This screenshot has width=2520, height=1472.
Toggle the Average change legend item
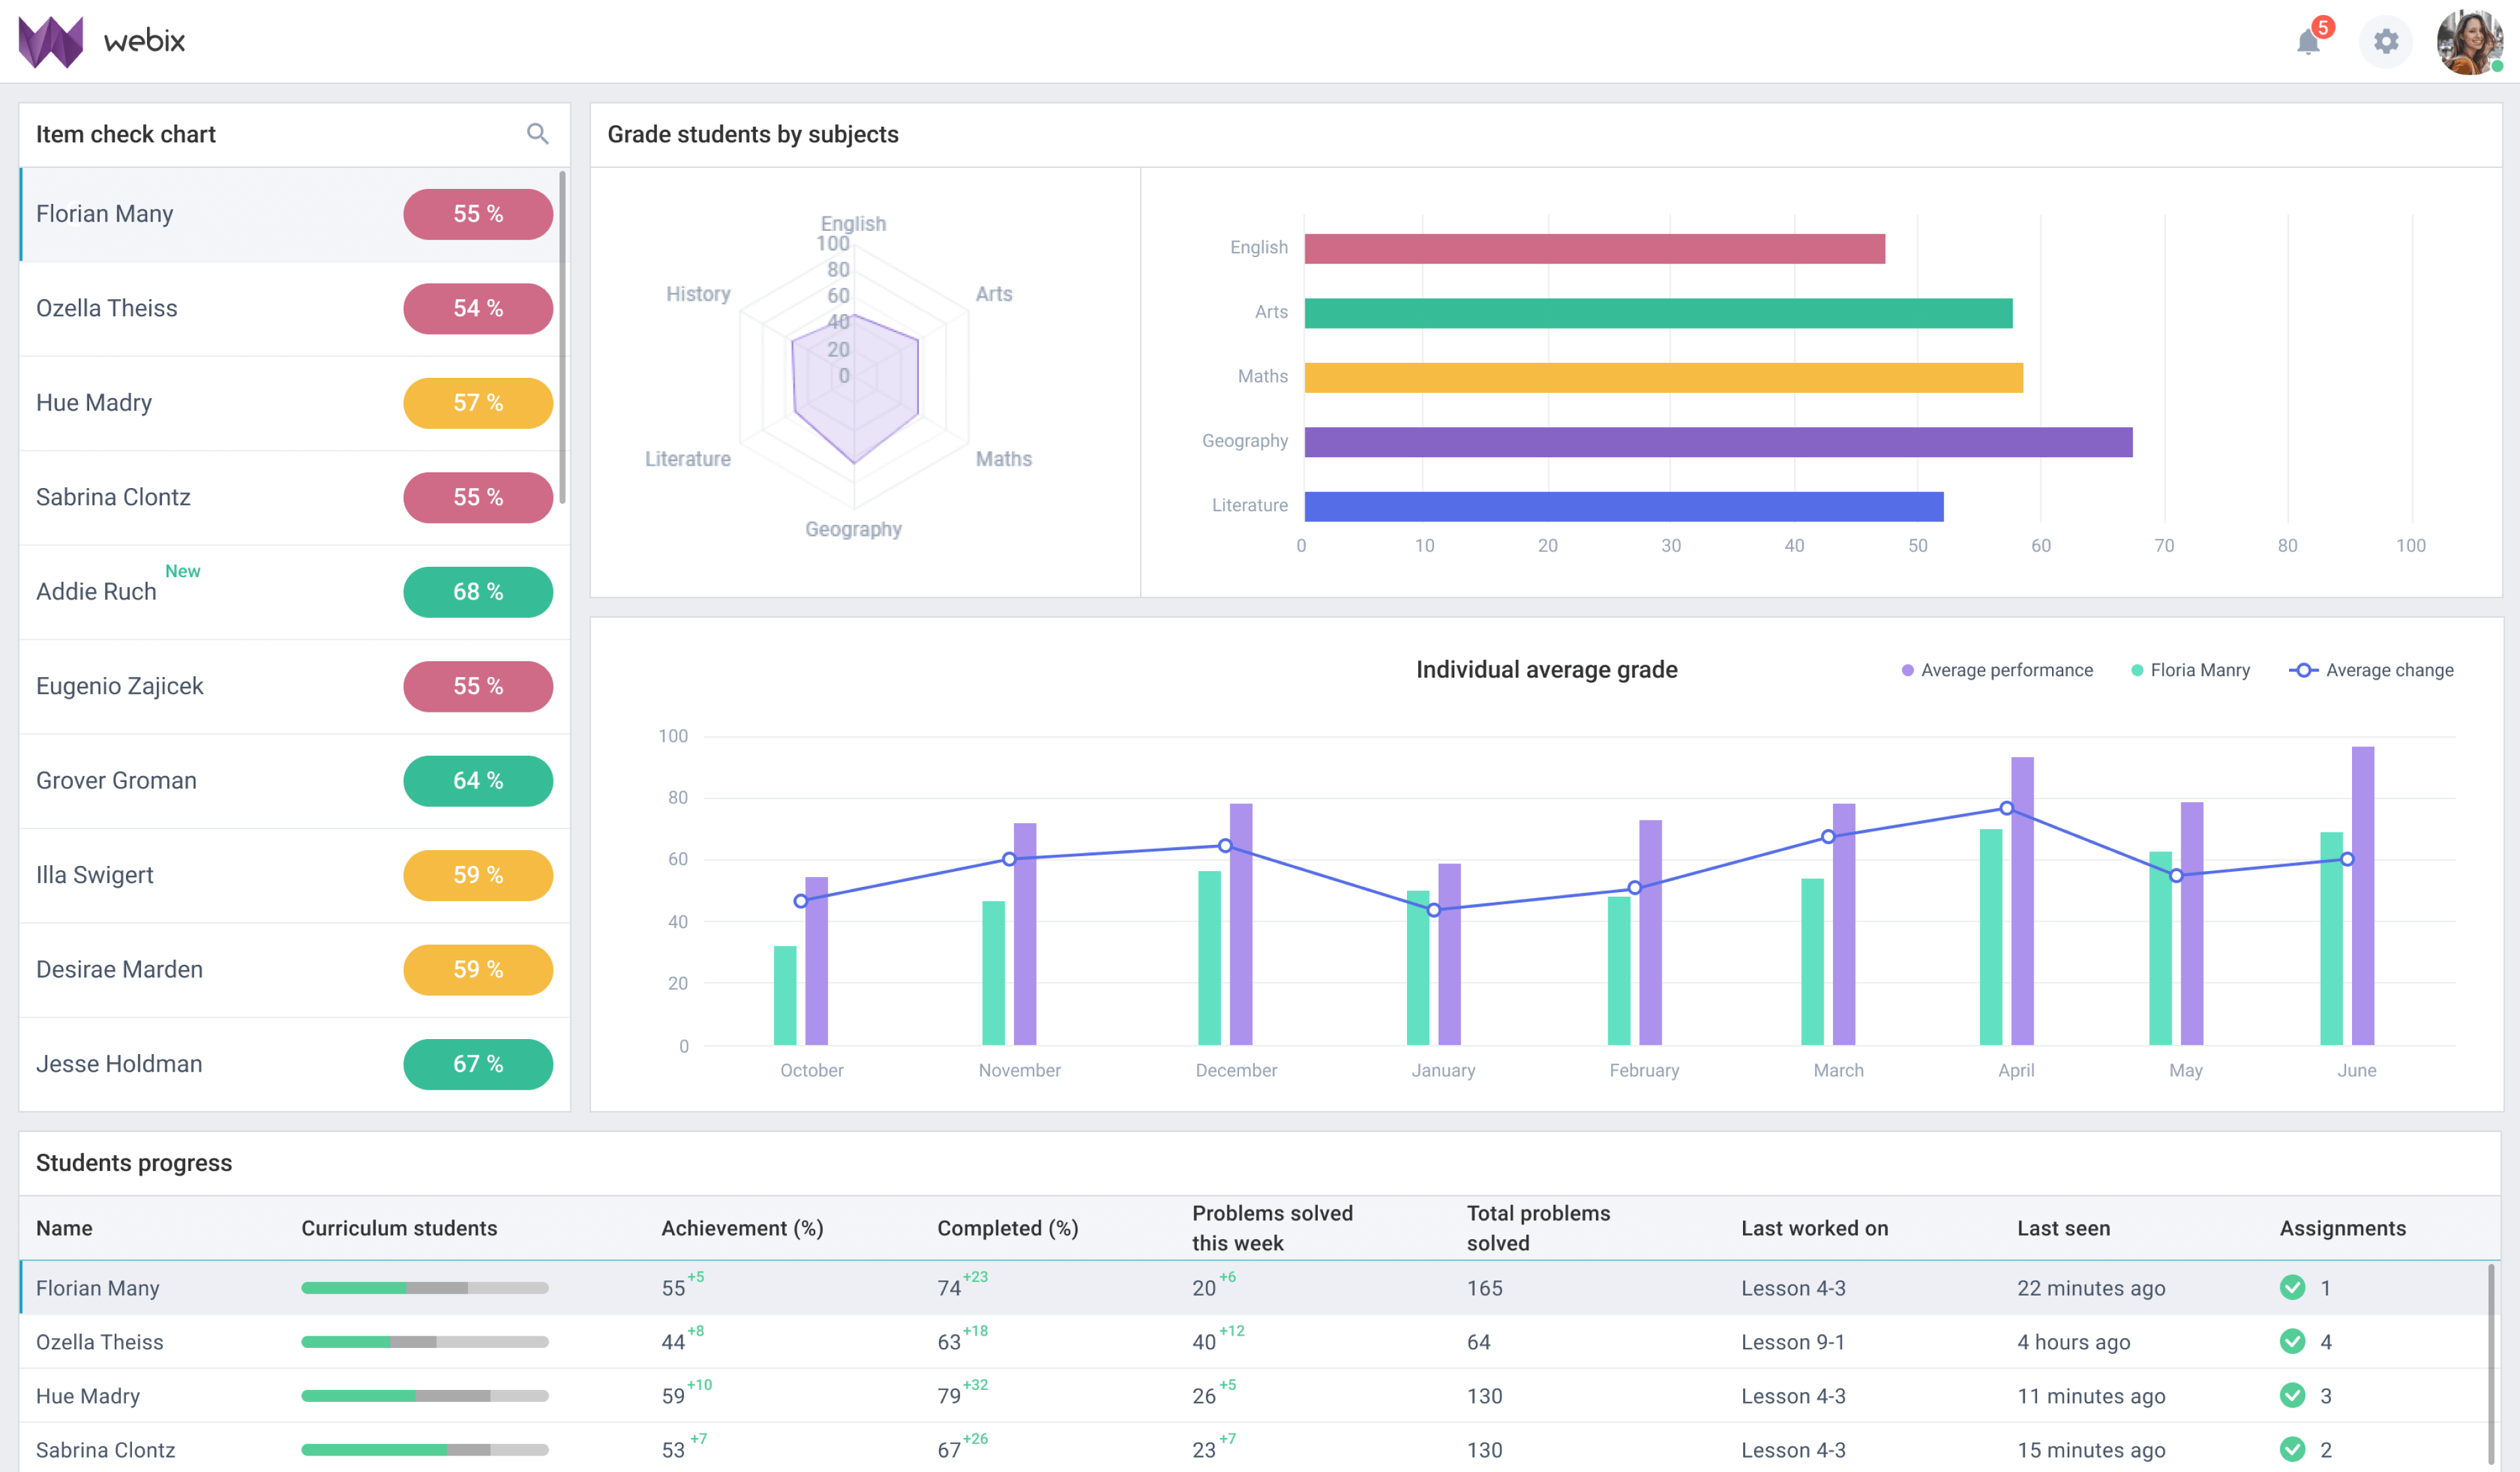pyautogui.click(x=2371, y=670)
